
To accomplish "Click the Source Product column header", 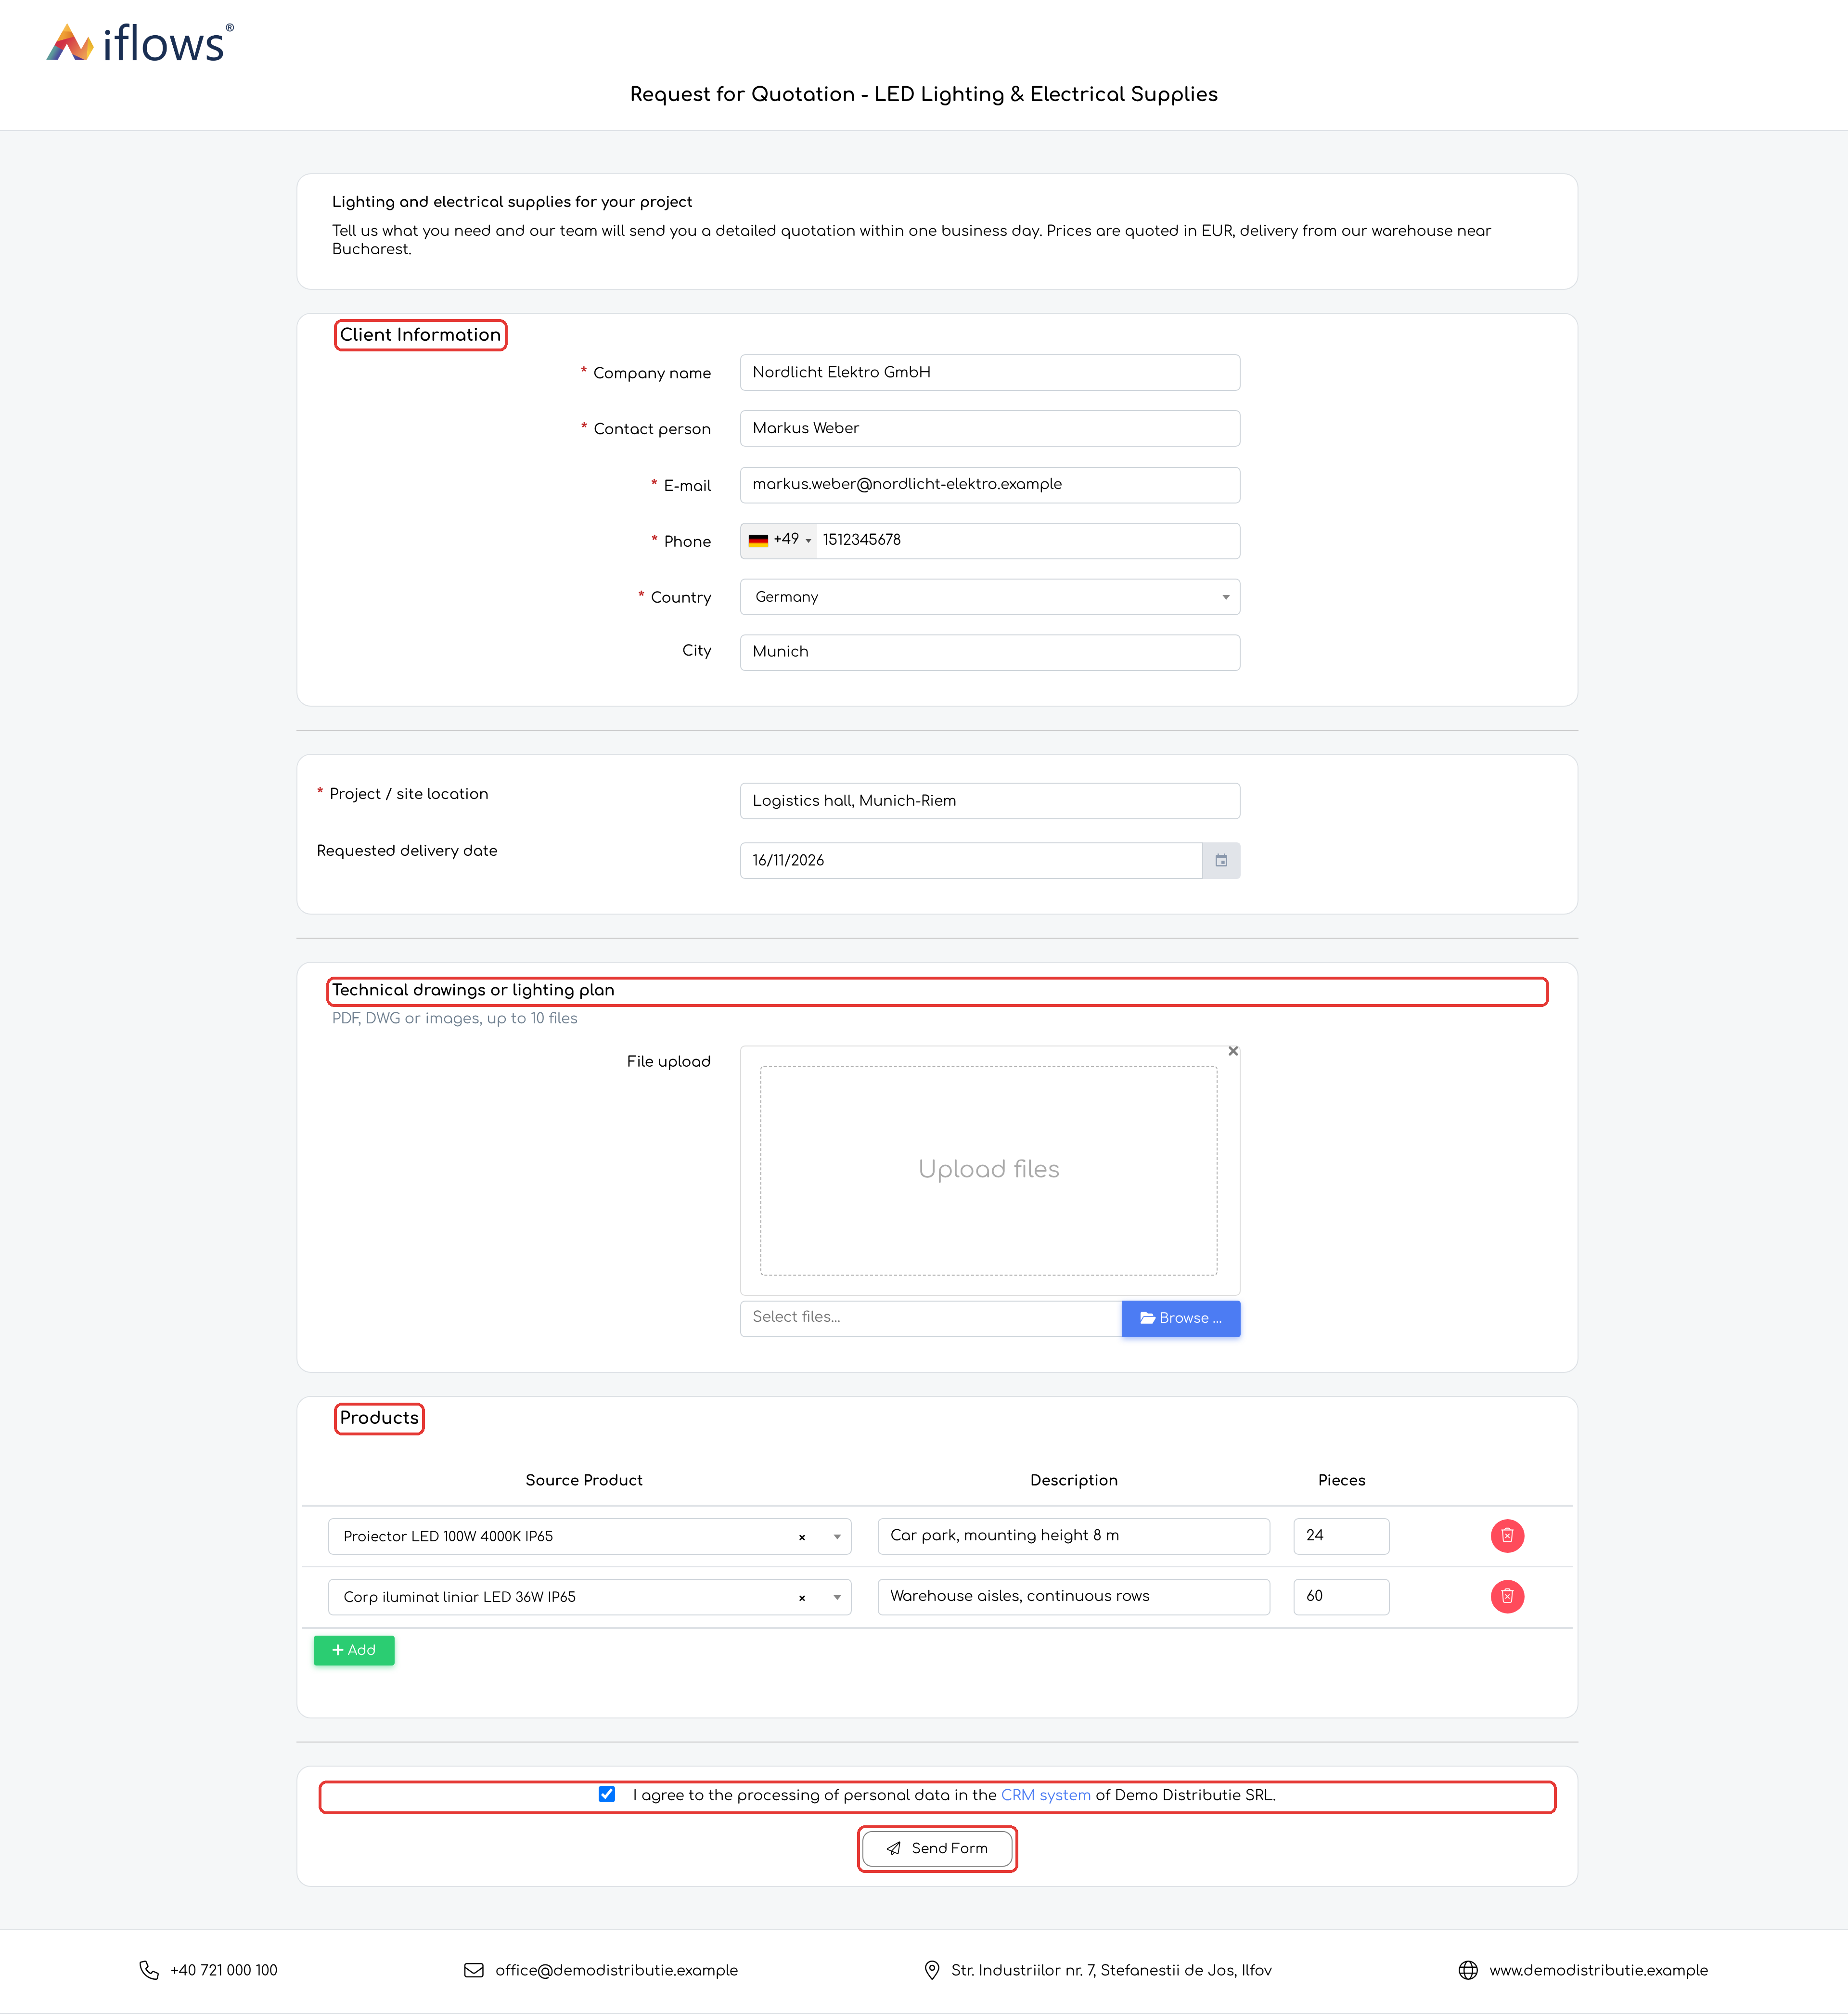I will pos(584,1480).
